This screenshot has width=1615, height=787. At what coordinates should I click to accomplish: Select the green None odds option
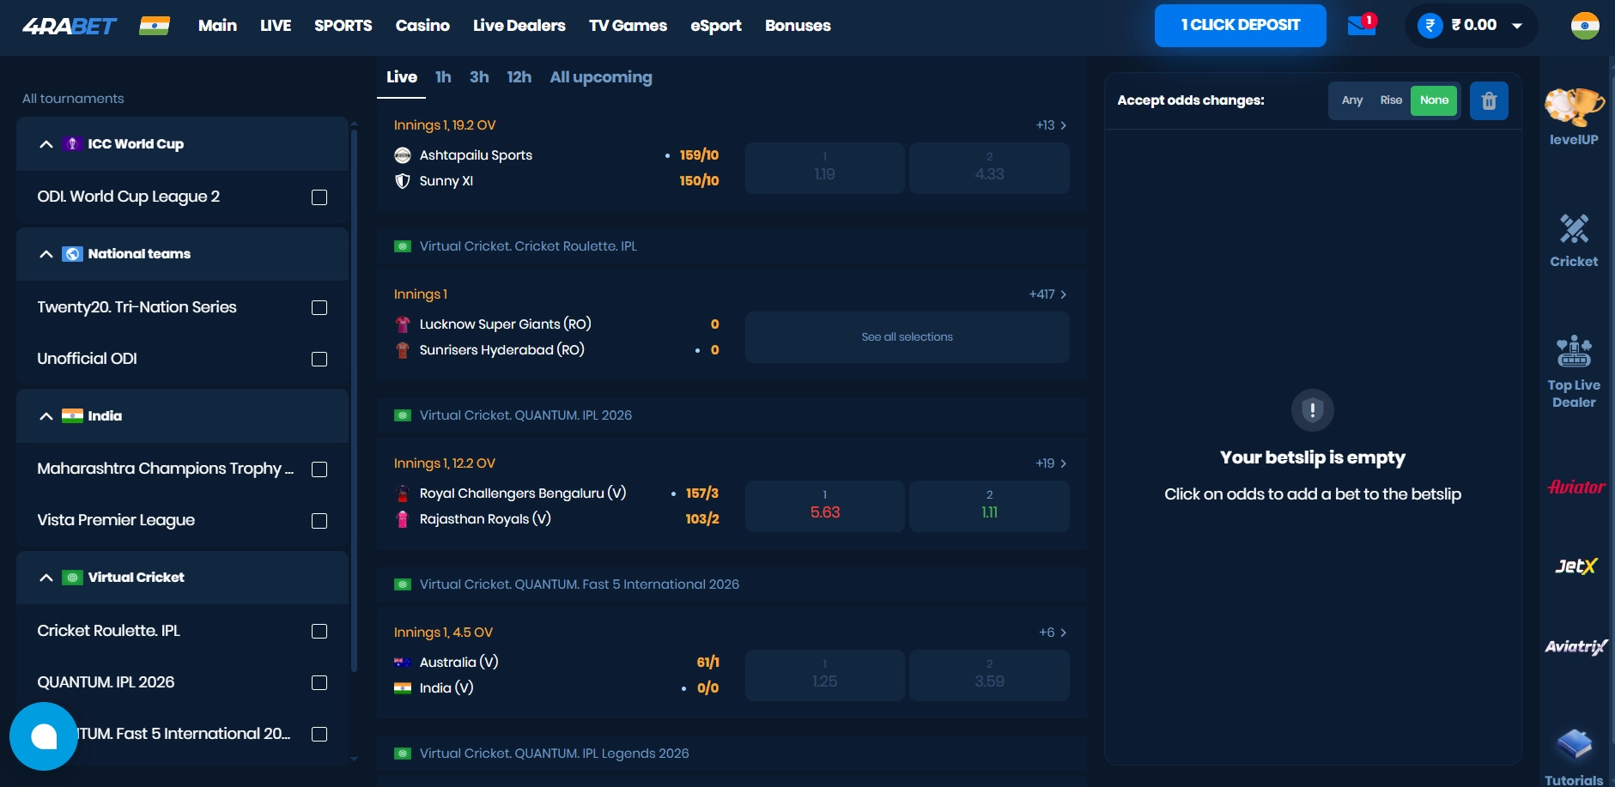(x=1434, y=100)
